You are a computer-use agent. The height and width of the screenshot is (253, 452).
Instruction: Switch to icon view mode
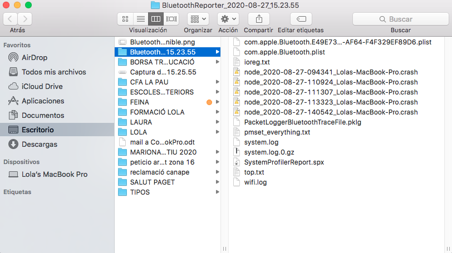pyautogui.click(x=125, y=19)
